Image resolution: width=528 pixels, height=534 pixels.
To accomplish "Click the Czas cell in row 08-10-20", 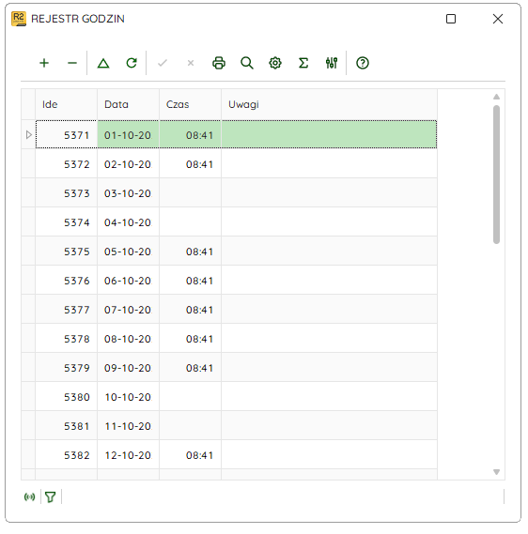I will (190, 339).
